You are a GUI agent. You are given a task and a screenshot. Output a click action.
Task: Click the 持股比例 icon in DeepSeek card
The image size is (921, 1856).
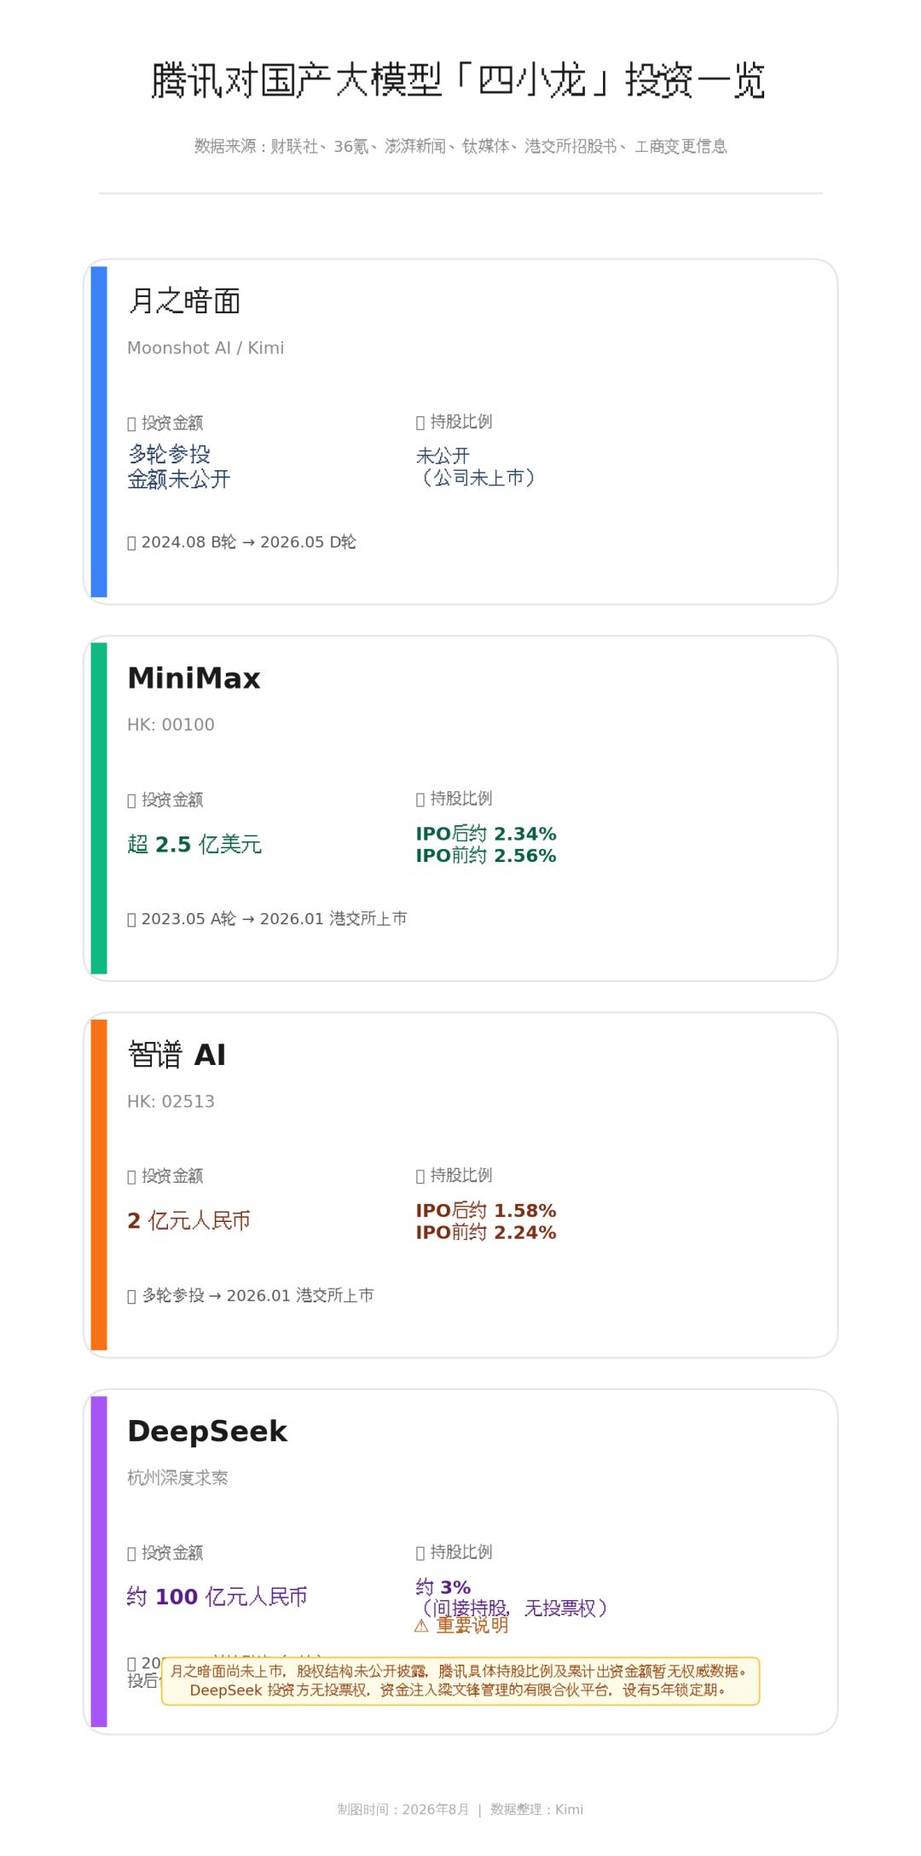click(420, 1552)
